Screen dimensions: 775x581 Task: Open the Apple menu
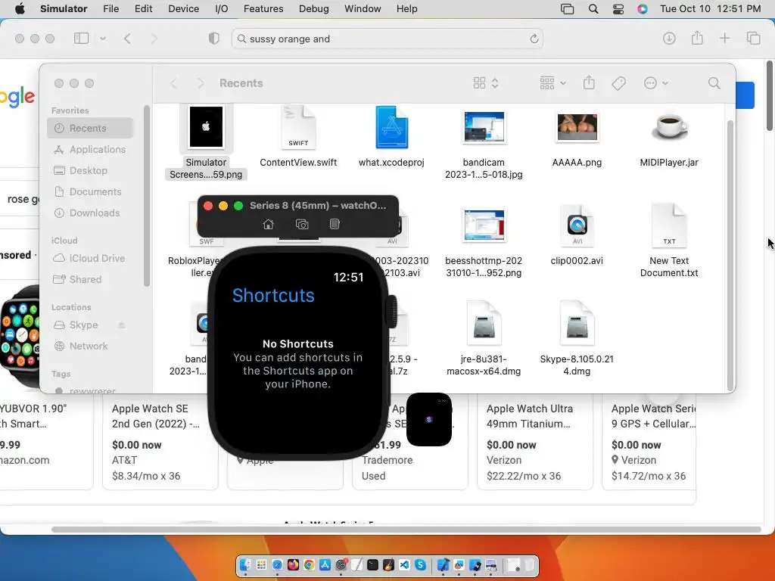pyautogui.click(x=20, y=9)
